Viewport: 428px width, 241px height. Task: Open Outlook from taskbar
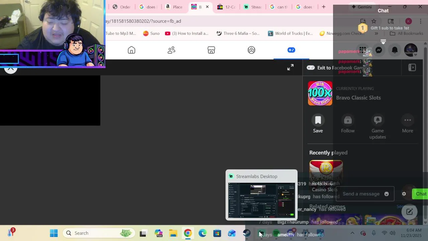coord(232,233)
